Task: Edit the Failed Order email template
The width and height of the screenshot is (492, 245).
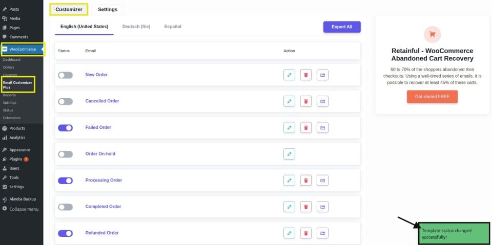Action: pyautogui.click(x=289, y=127)
